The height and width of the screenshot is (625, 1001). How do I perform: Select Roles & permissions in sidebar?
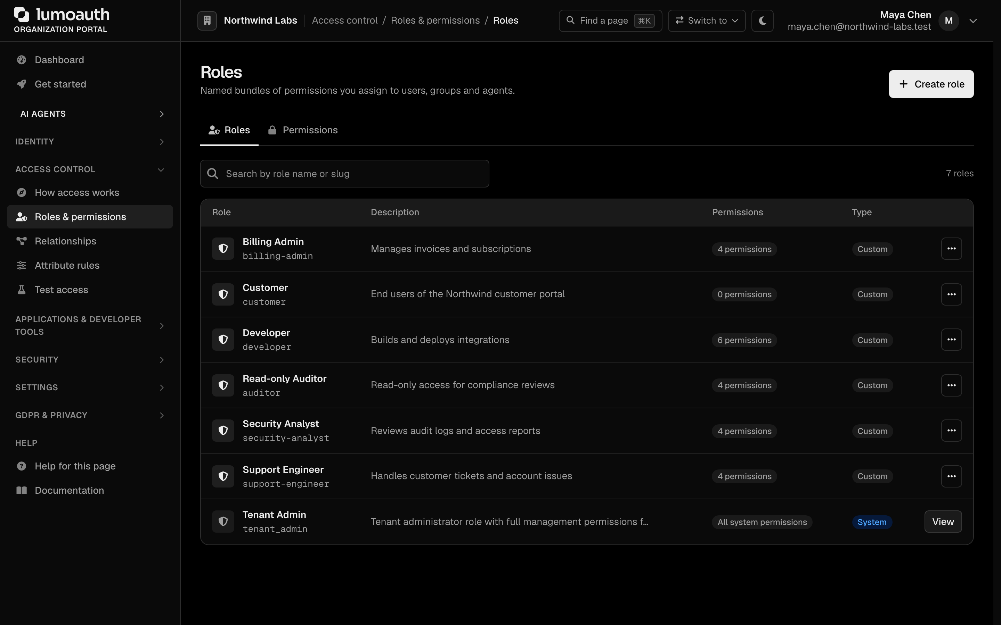pos(90,217)
